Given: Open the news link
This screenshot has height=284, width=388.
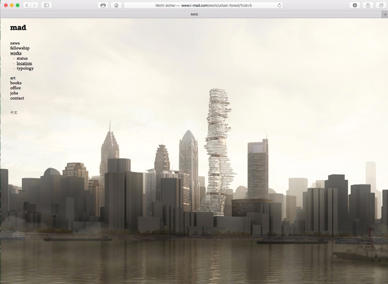Looking at the screenshot, I should pos(15,43).
